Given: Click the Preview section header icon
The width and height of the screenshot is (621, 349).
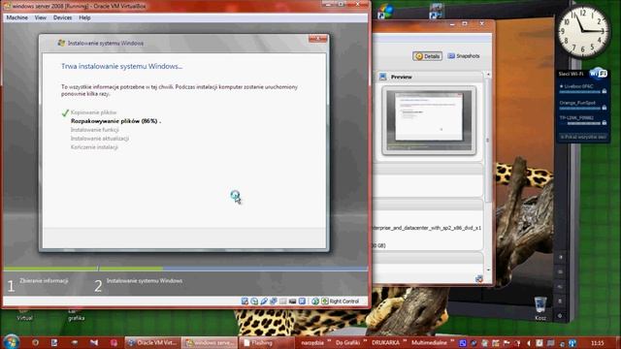Looking at the screenshot, I should tap(382, 77).
